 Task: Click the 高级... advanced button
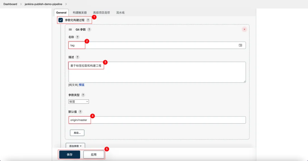tap(77, 133)
